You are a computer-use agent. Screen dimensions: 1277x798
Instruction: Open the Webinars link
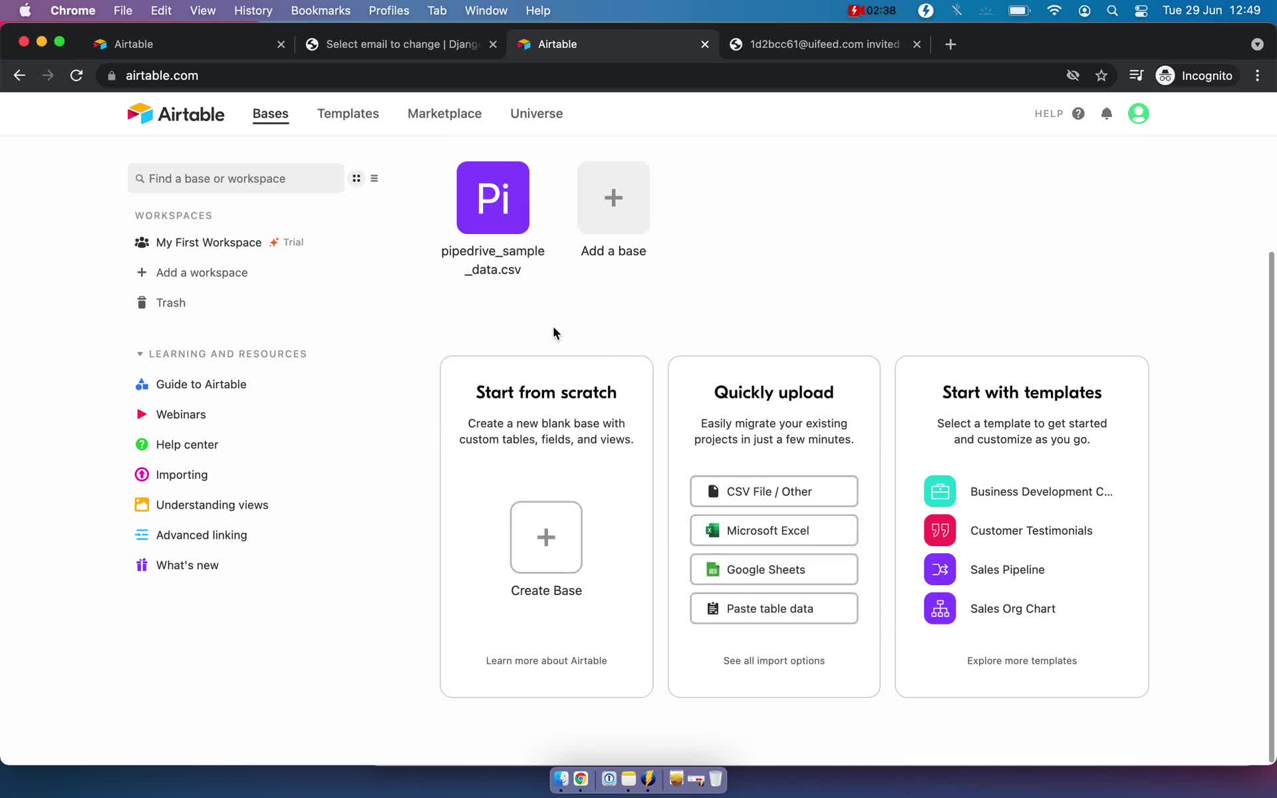[171, 414]
